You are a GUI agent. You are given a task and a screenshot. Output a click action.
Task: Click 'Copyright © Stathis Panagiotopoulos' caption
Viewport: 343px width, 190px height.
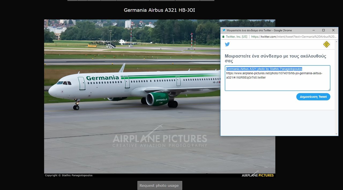69,175
